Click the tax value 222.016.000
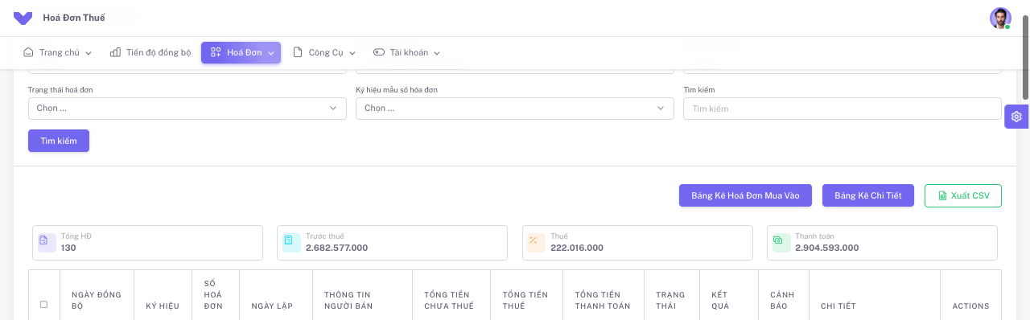Screen dimensions: 1030x320 pos(577,248)
